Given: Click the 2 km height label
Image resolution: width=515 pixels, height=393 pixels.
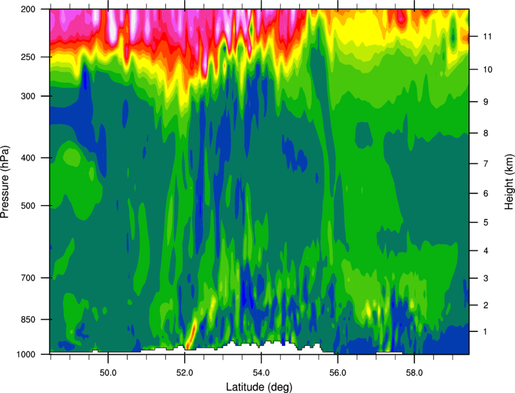Looking at the screenshot, I should (486, 305).
